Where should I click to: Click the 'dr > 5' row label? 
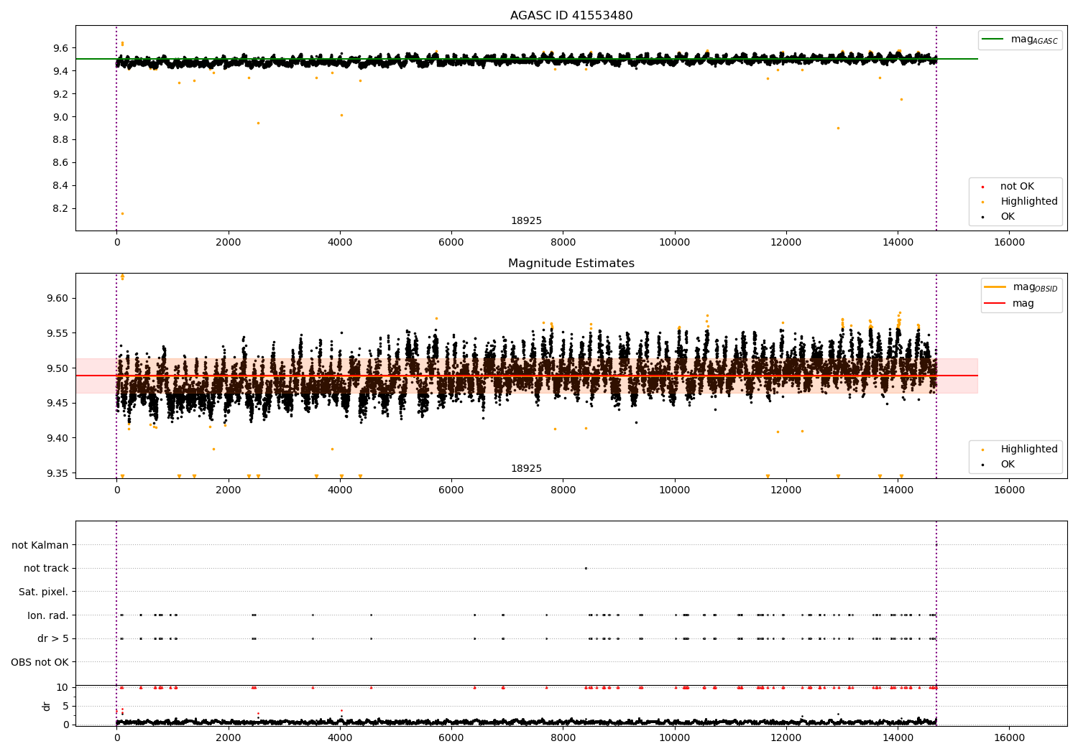click(x=53, y=639)
